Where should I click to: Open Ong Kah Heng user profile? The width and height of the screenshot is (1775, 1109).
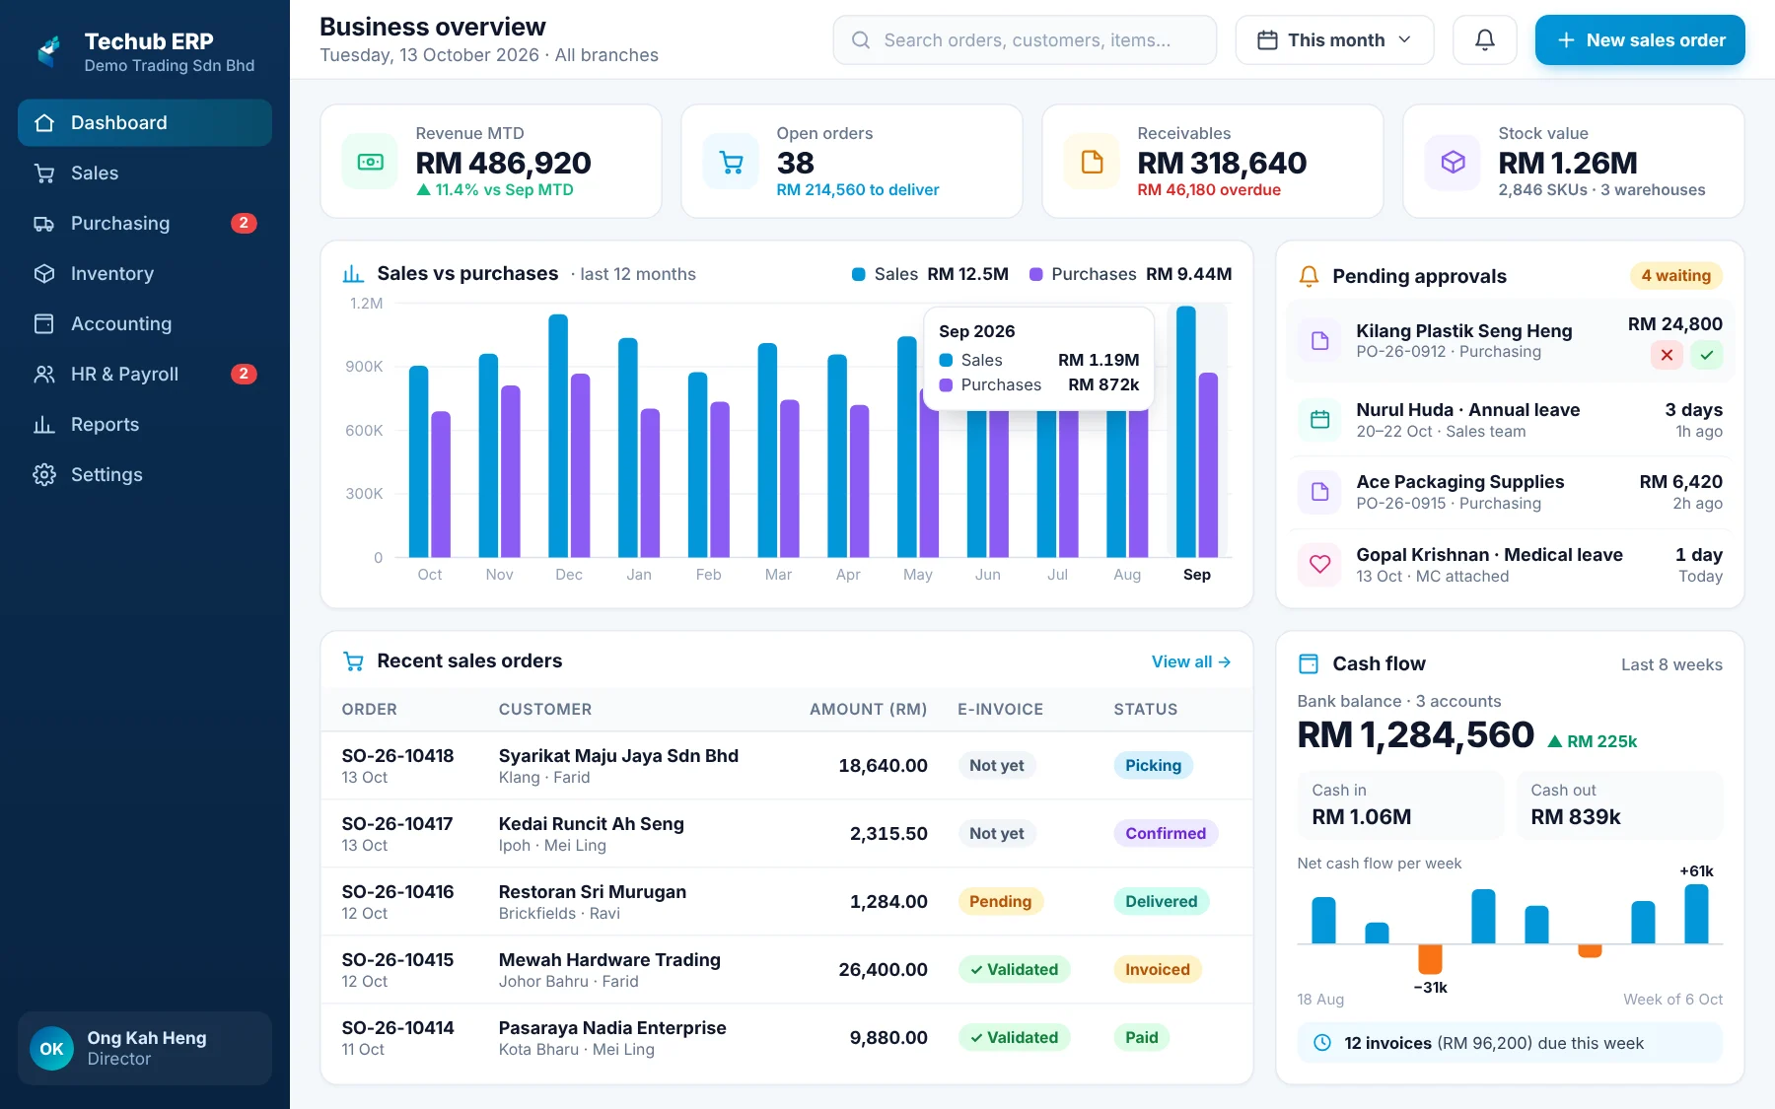pyautogui.click(x=145, y=1049)
